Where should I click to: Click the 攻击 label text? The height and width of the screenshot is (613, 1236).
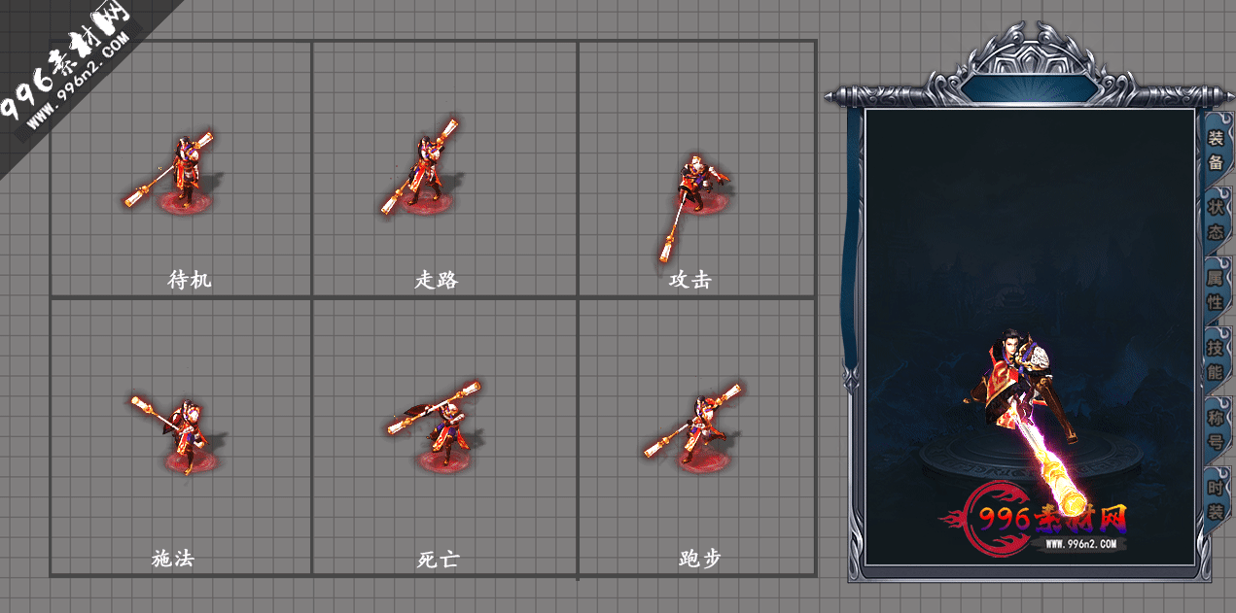690,280
